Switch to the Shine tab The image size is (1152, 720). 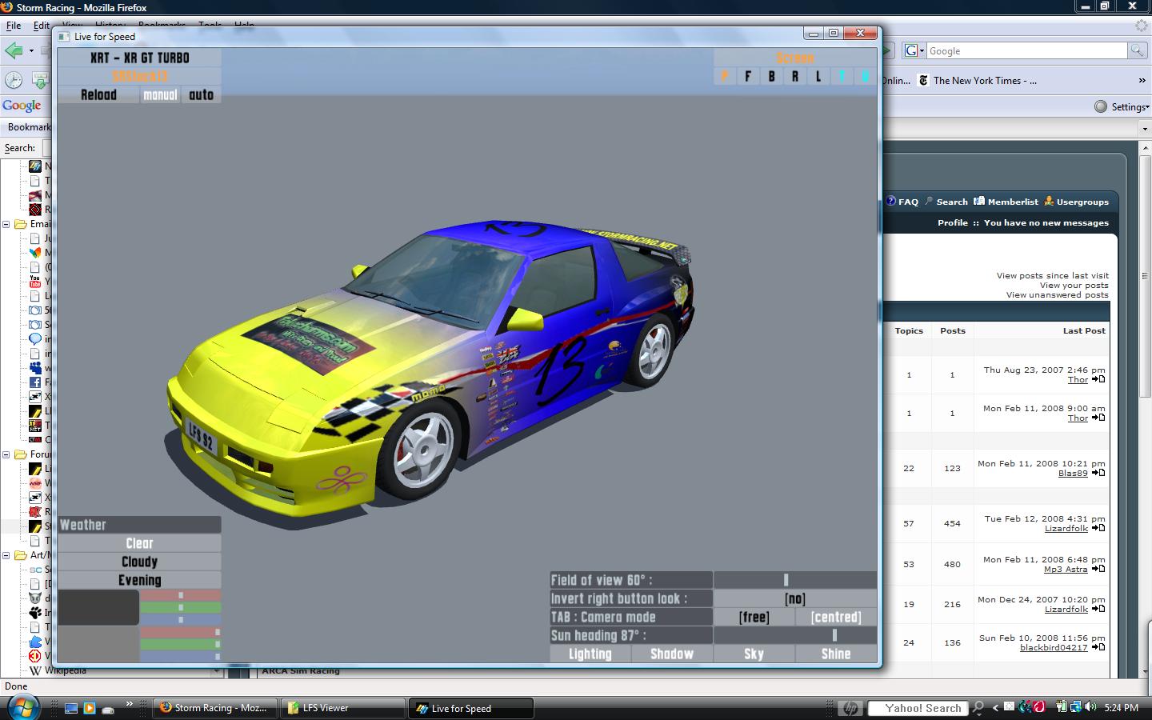pos(836,654)
